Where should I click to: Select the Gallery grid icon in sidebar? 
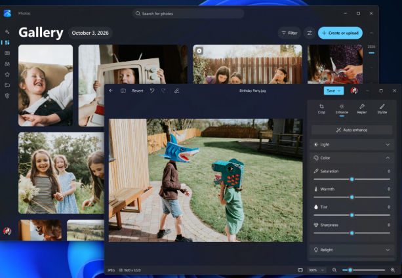(x=7, y=43)
